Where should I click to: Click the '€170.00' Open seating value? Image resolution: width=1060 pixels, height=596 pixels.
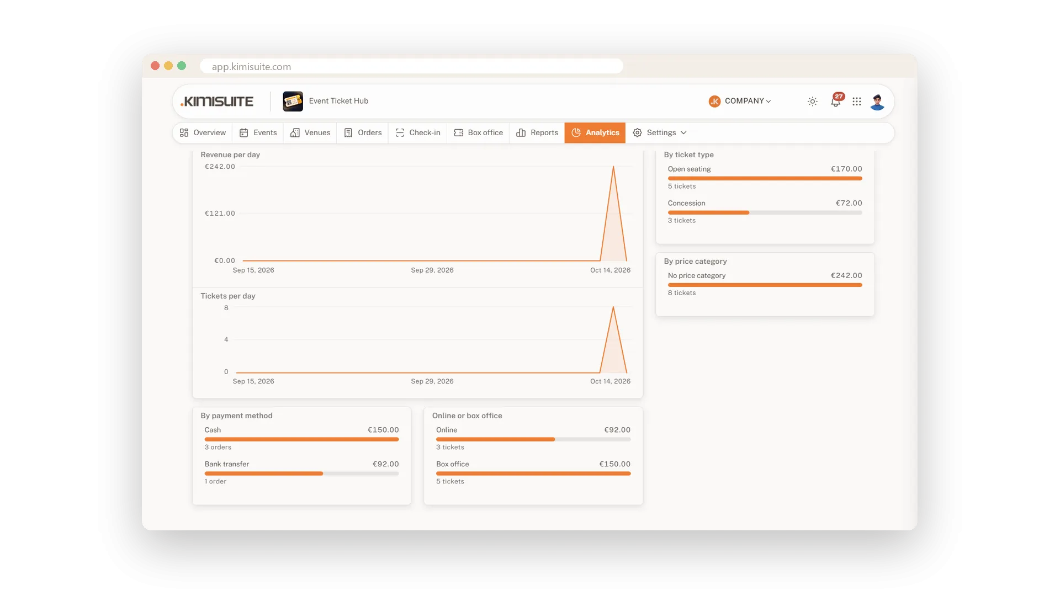[x=846, y=169]
